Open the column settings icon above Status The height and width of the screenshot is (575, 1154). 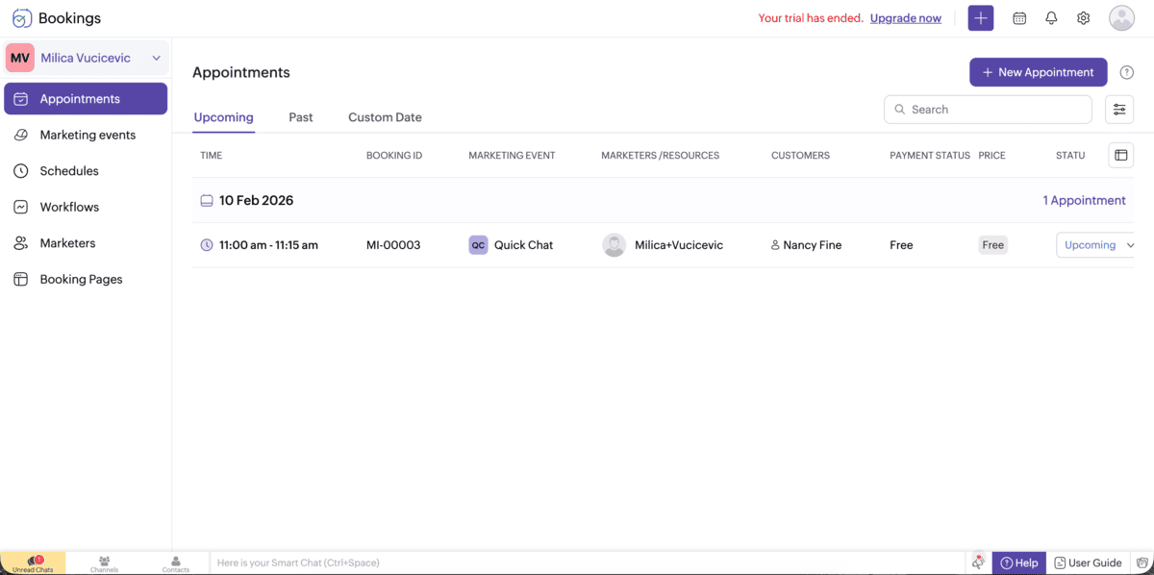click(1120, 155)
